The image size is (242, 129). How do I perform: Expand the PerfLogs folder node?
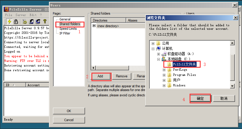[x=164, y=70]
